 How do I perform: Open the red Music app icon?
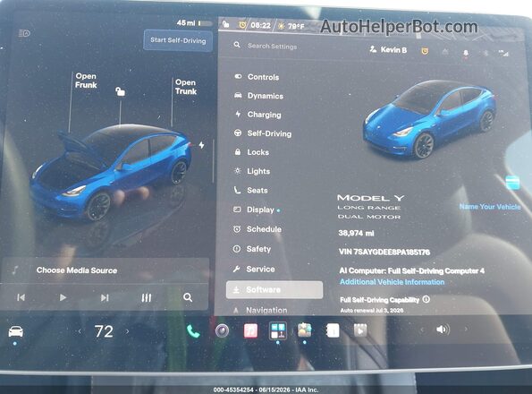pyautogui.click(x=250, y=330)
